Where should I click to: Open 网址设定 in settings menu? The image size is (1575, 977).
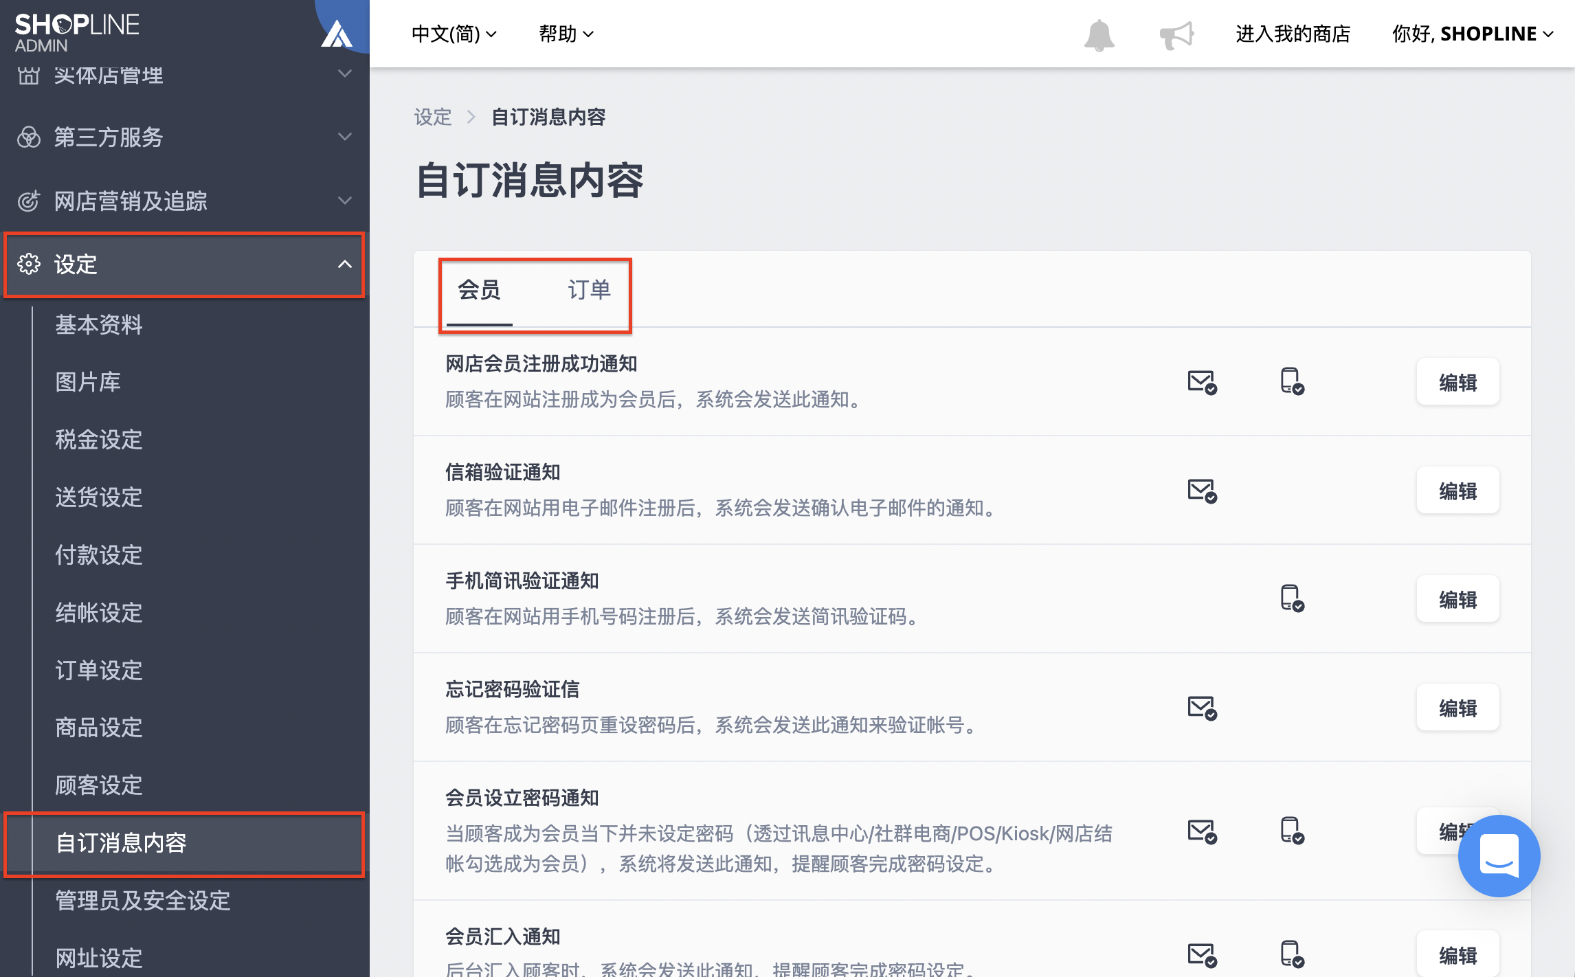pos(99,958)
